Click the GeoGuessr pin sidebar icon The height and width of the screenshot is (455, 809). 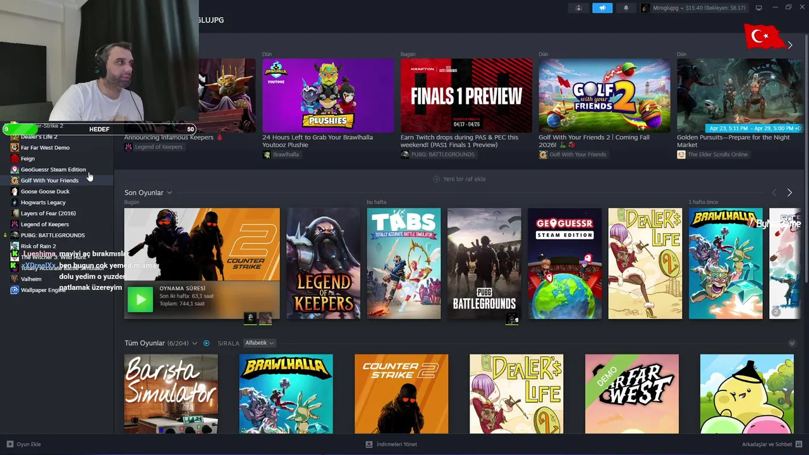[x=15, y=169]
